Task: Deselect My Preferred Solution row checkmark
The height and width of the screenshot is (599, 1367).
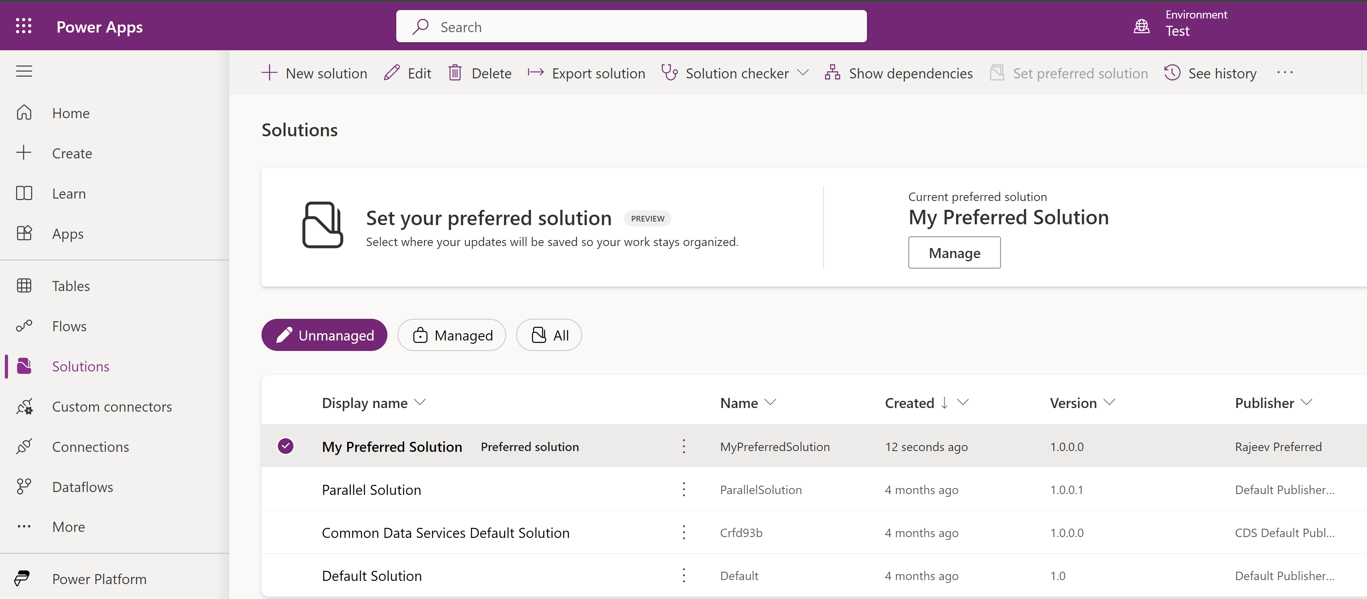Action: (286, 446)
